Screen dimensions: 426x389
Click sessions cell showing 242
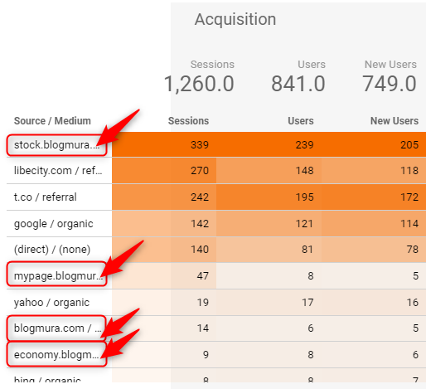(x=200, y=197)
